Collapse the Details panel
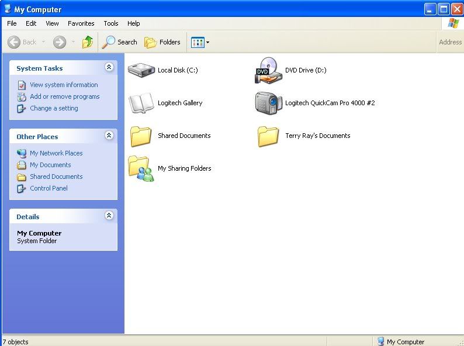The width and height of the screenshot is (464, 346). pyautogui.click(x=109, y=216)
